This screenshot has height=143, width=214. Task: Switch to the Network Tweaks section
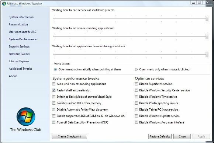(x=19, y=54)
